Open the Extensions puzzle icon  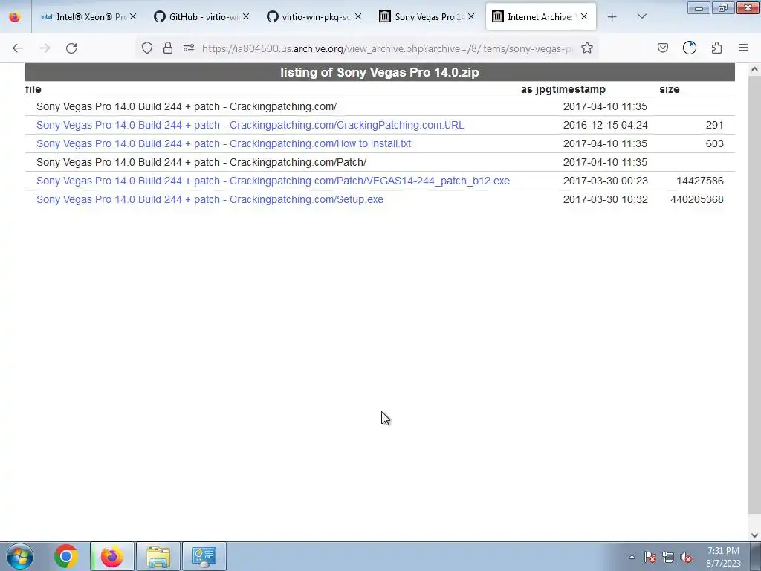pos(716,48)
